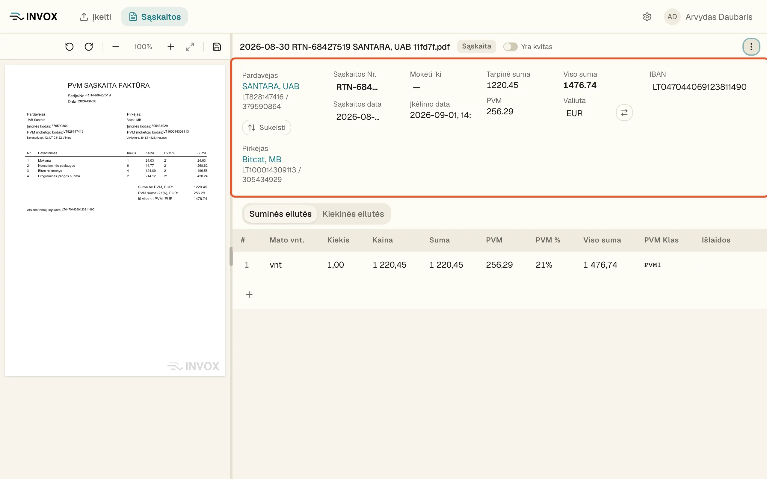Open the Įkelti upload page
Screen dimensions: 767x479
point(95,17)
